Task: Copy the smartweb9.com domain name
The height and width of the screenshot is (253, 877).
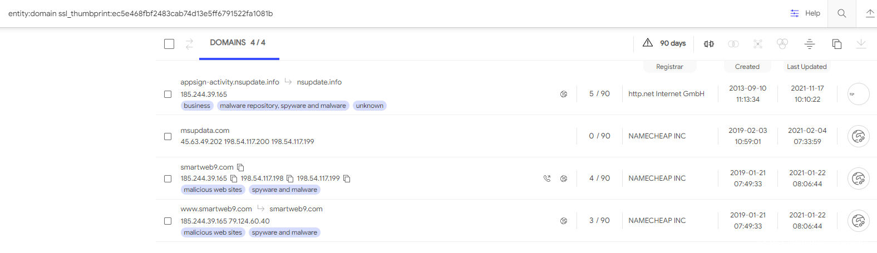Action: point(240,167)
